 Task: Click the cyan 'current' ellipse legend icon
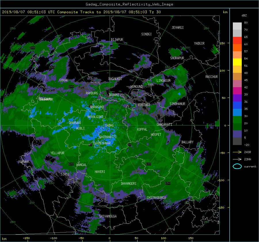click(237, 166)
